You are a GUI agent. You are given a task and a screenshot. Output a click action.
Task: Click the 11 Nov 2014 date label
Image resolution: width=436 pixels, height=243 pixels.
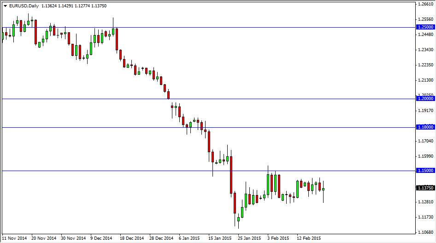pyautogui.click(x=14, y=238)
